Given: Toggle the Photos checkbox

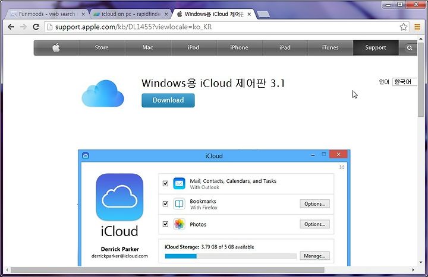Looking at the screenshot, I should click(165, 224).
